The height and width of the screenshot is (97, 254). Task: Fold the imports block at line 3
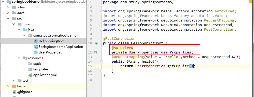101,11
